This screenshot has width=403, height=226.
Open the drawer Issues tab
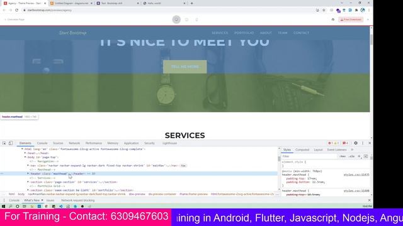50,200
